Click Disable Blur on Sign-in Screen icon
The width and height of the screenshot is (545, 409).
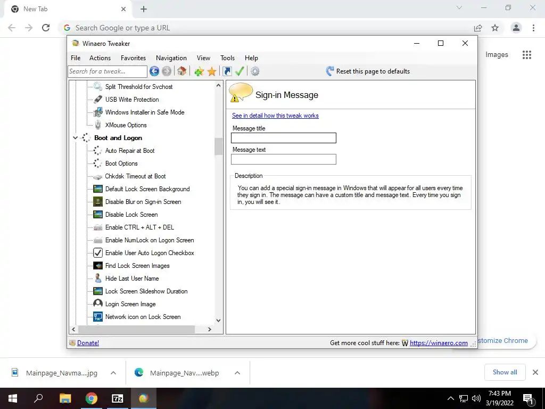coord(98,202)
